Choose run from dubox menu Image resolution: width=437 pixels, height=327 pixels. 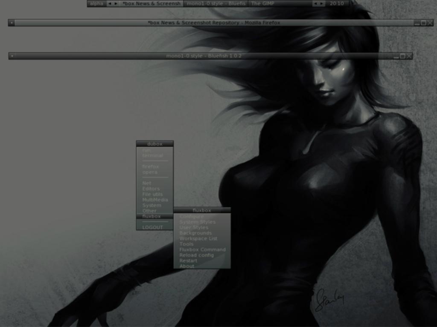[154, 150]
